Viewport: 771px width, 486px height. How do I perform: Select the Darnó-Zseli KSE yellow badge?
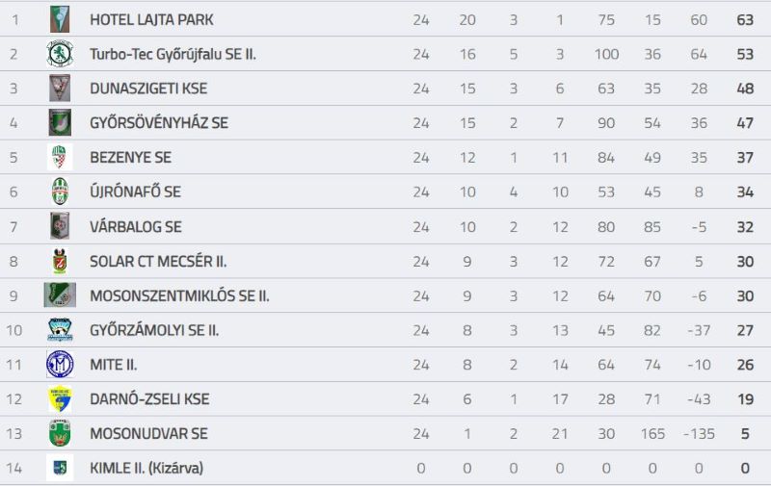60,399
